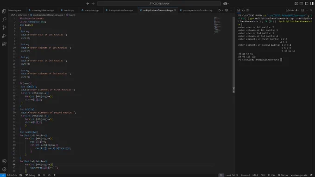Switch to the marks.cpp tab
Screen dimensions: 315x177
pyautogui.click(x=68, y=10)
